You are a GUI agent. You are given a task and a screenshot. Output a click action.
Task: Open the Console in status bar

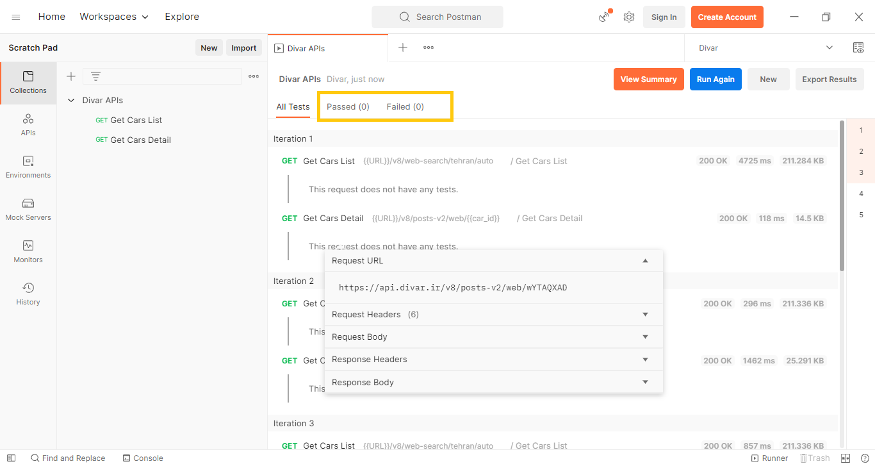click(x=143, y=458)
